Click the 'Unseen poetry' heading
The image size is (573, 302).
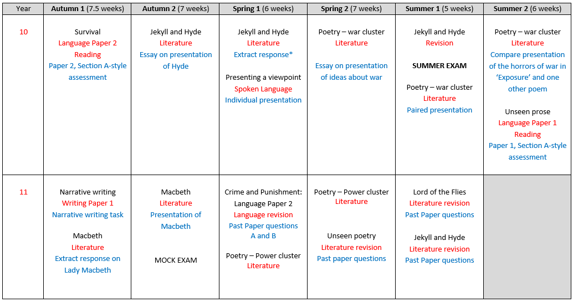tap(351, 236)
